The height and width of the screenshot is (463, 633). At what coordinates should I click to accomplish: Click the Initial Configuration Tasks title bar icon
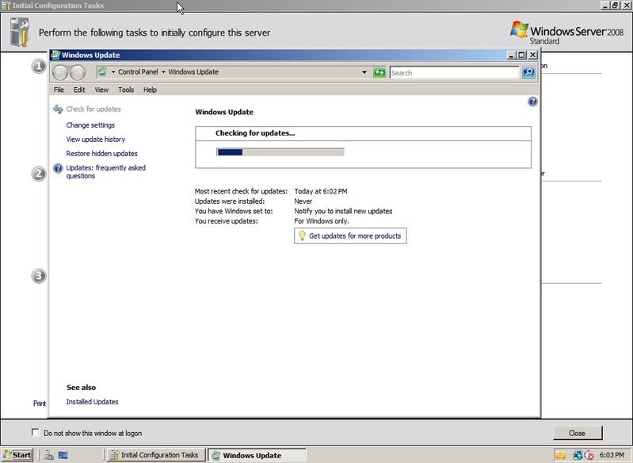[x=6, y=6]
